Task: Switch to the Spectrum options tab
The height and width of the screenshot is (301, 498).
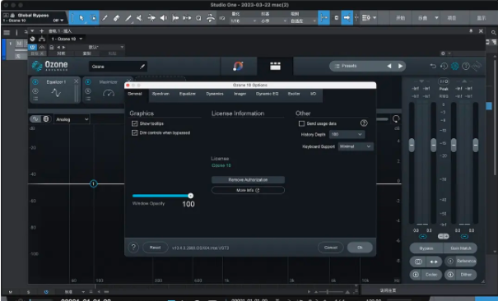Action: 161,94
